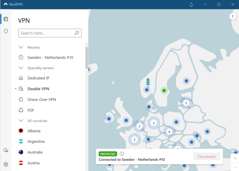The image size is (239, 171).
Task: Click the Recents section label
Action: [34, 47]
